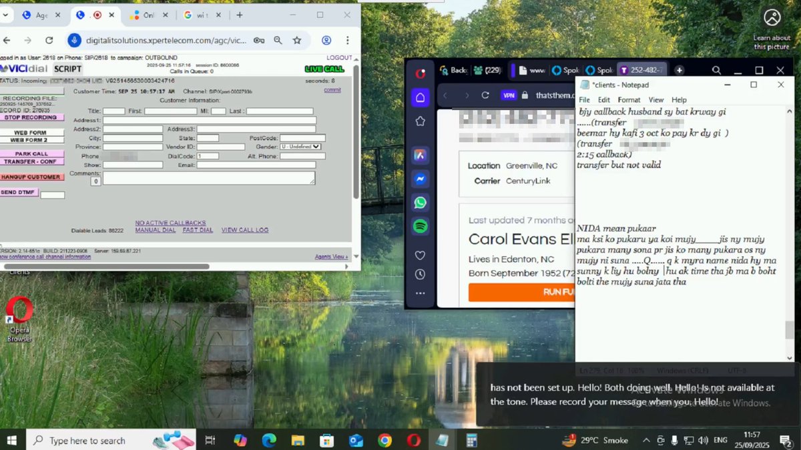Image resolution: width=801 pixels, height=450 pixels.
Task: Click the SCRIPT tab in VICIdial
Action: (67, 69)
